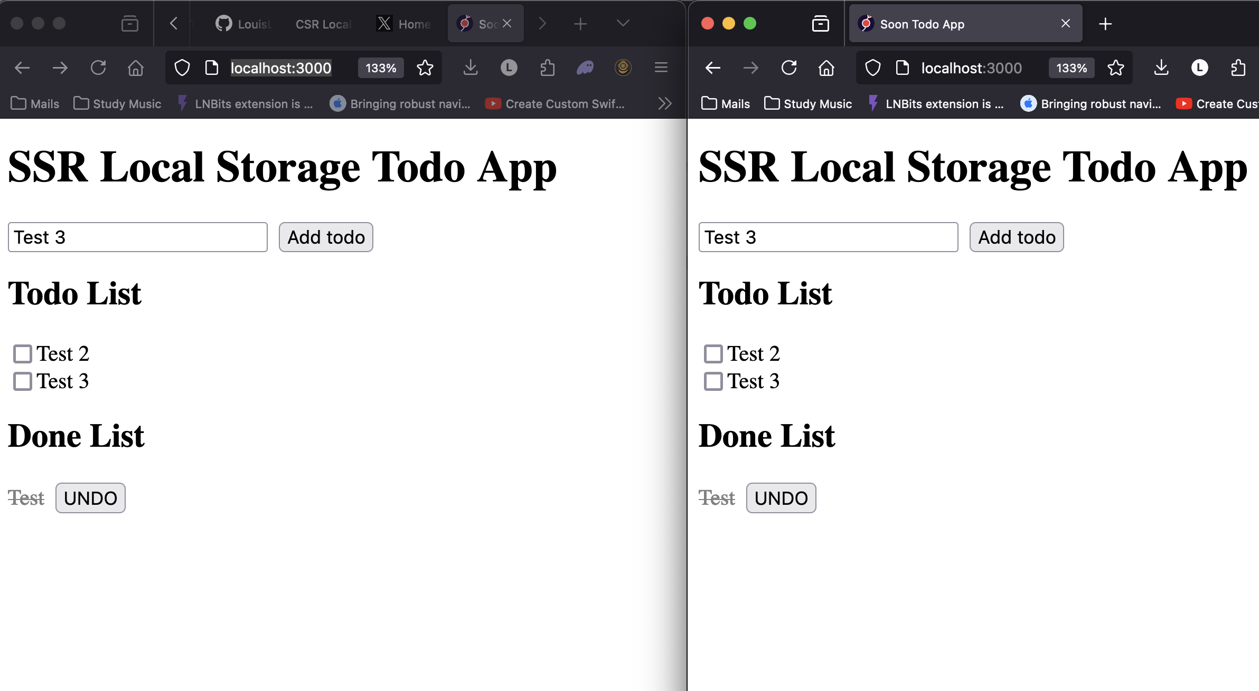The height and width of the screenshot is (691, 1259).
Task: Open the extensions puzzle icon in the left window
Action: pos(548,68)
